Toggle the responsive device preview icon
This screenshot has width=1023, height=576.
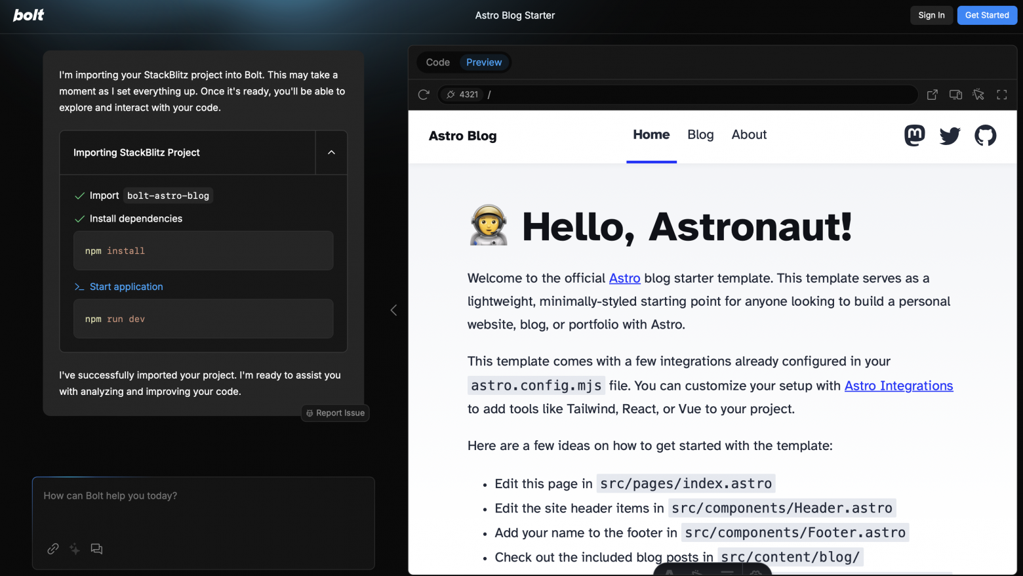pos(955,94)
